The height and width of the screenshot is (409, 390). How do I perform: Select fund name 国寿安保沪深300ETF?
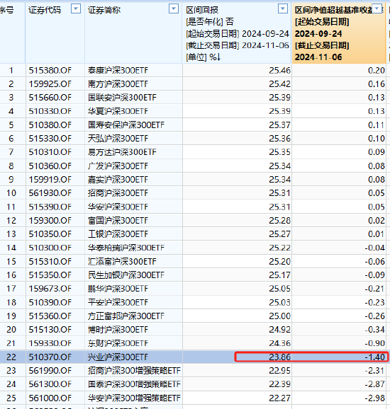pyautogui.click(x=126, y=125)
